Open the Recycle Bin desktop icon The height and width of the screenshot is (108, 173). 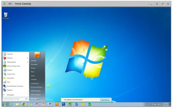[6, 16]
